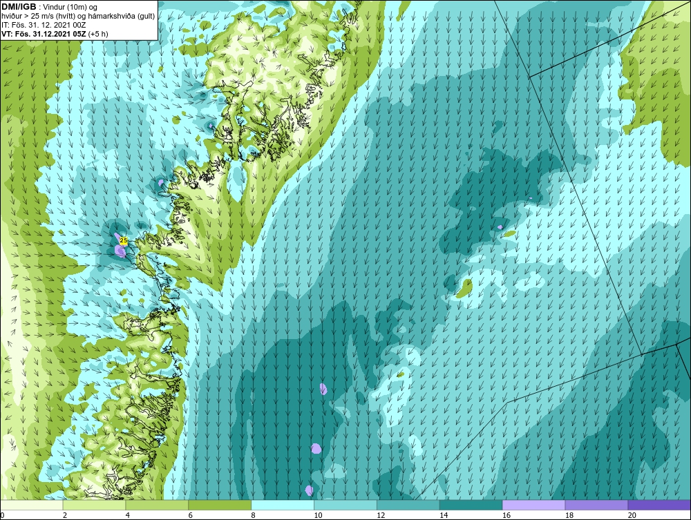Click the legend label 20
Image resolution: width=691 pixels, height=520 pixels.
pyautogui.click(x=632, y=515)
